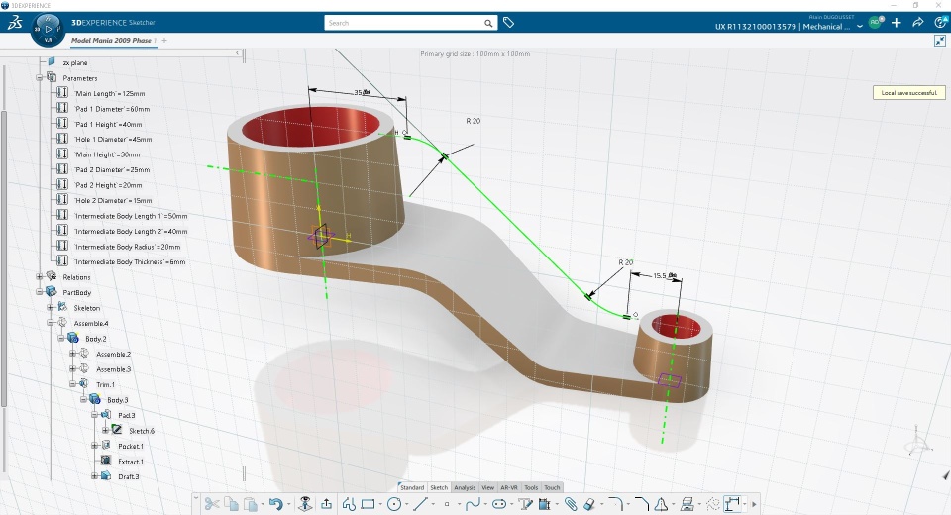The height and width of the screenshot is (515, 951).
Task: Click the Exit App upload-arrow icon
Action: [x=326, y=504]
